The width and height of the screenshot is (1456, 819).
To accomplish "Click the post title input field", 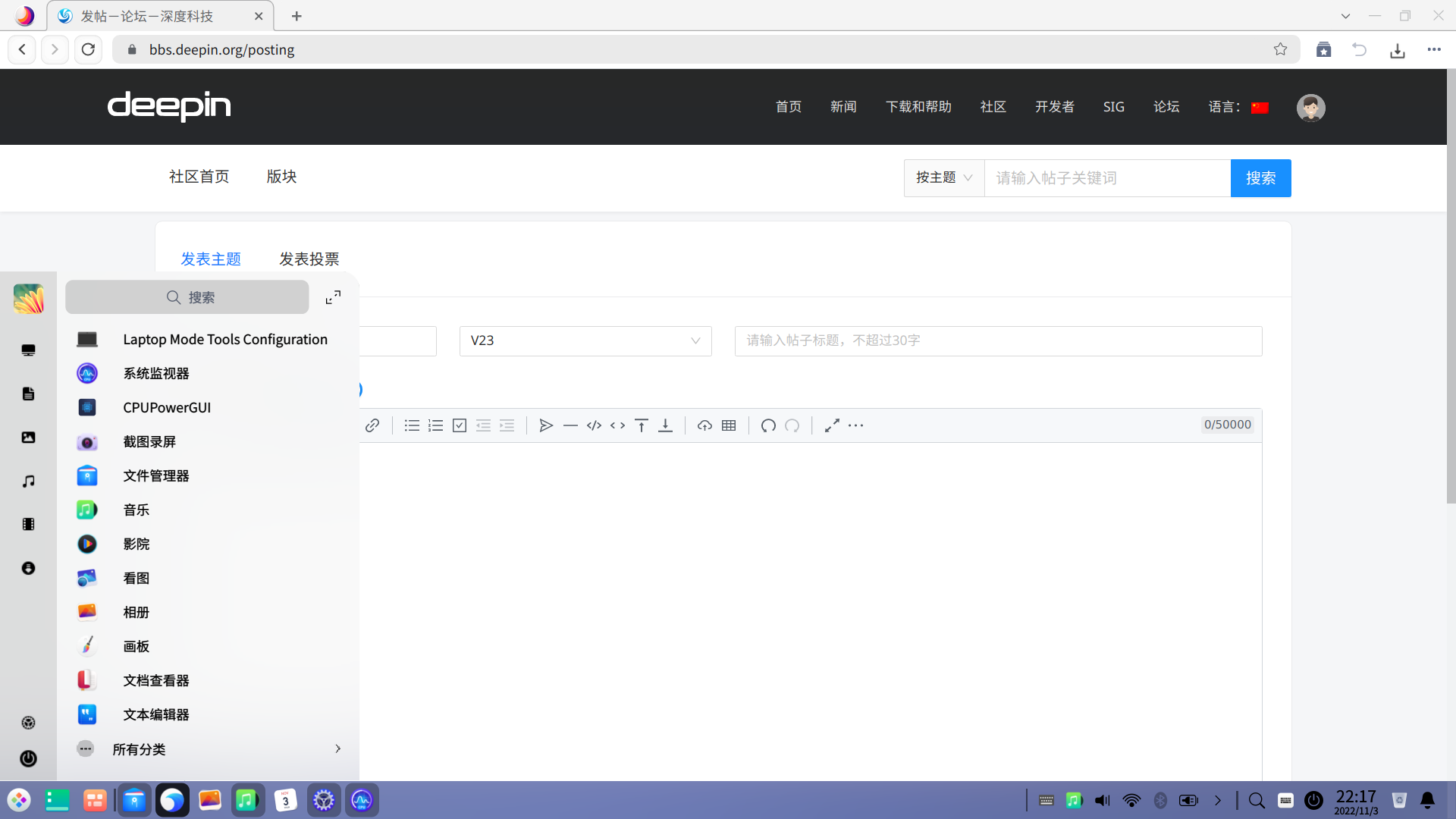I will pyautogui.click(x=998, y=340).
